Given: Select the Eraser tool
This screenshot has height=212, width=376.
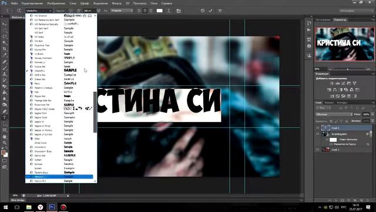Looking at the screenshot, I should (5, 87).
